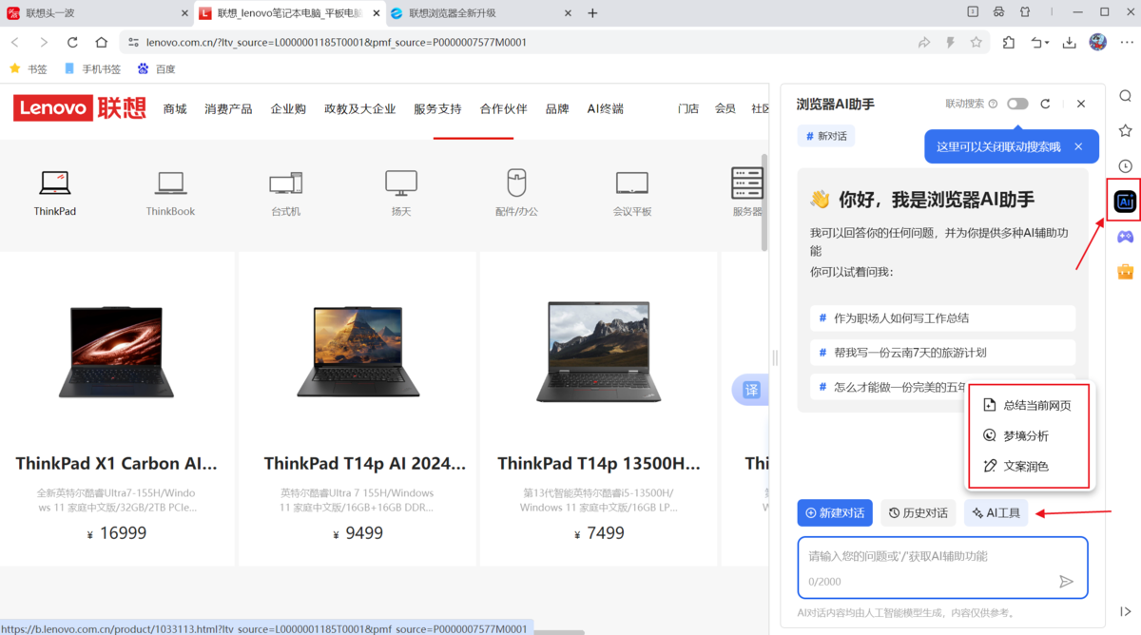Image resolution: width=1141 pixels, height=635 pixels.
Task: Select the 会议平板 category
Action: [x=632, y=193]
